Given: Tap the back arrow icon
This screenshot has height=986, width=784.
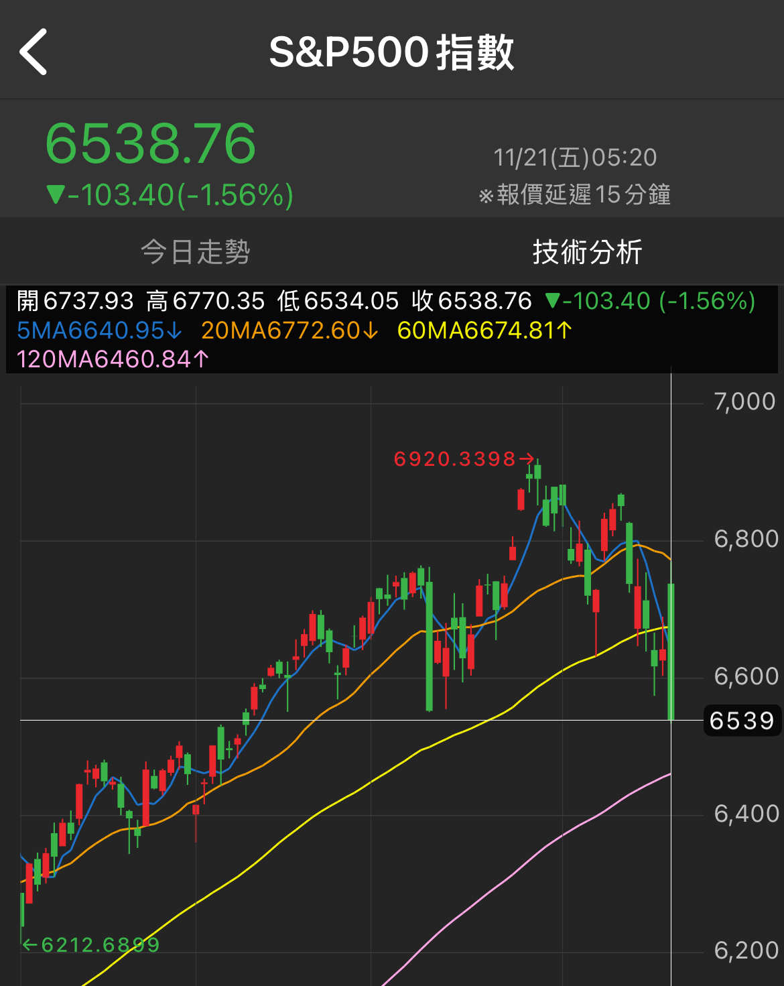Looking at the screenshot, I should point(34,52).
